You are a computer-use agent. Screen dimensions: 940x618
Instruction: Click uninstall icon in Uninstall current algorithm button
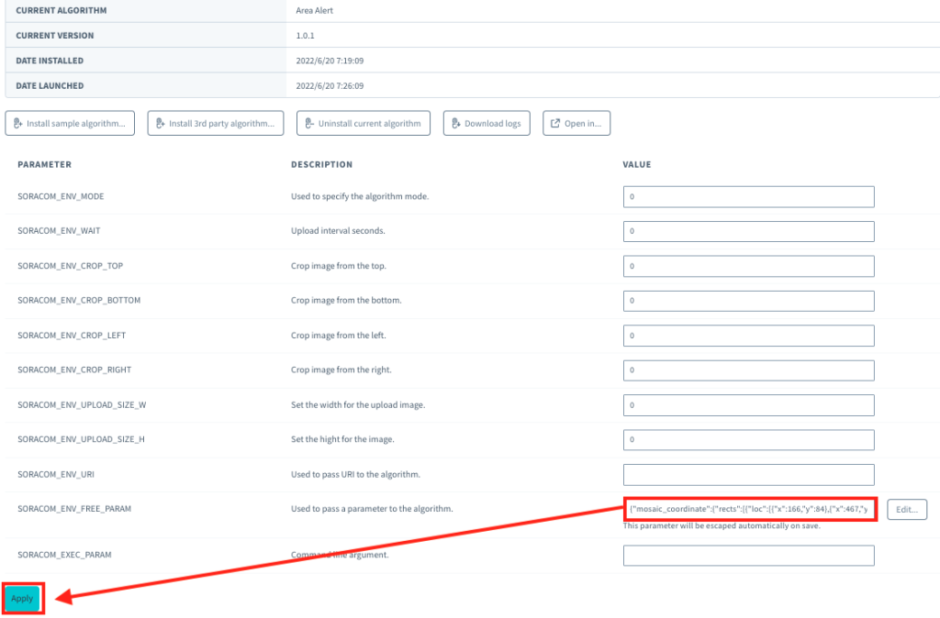309,124
